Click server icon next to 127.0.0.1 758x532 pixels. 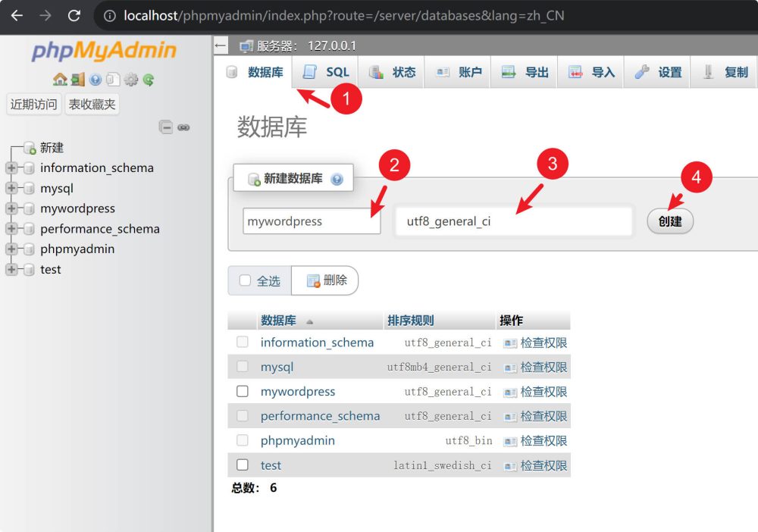point(246,46)
